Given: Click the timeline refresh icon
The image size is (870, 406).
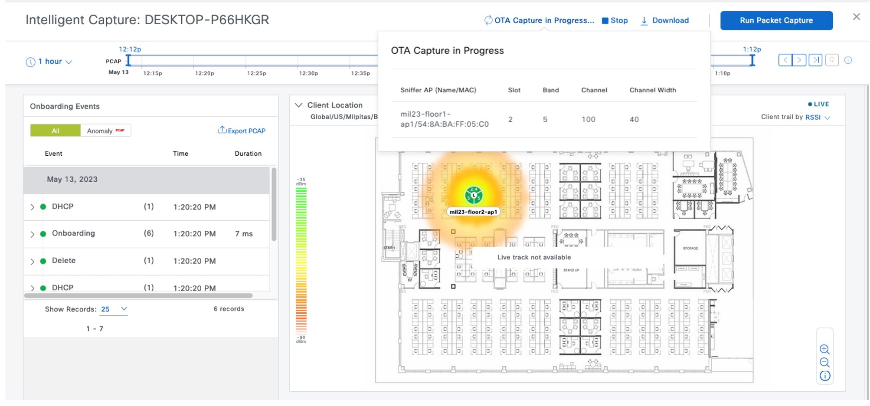Looking at the screenshot, I should pos(832,60).
